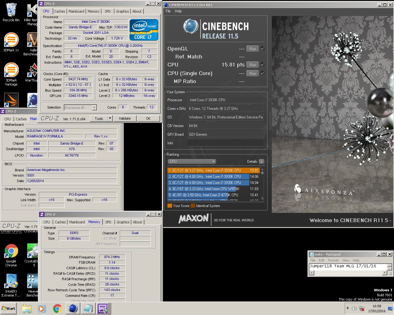
Task: Click the Notepad horizontal scrollbar
Action: 348,273
